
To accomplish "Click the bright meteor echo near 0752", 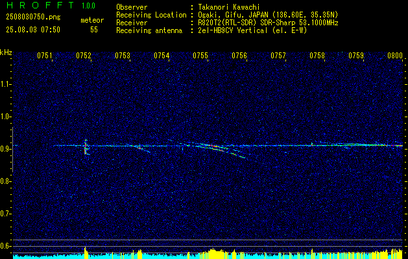I will click(86, 147).
